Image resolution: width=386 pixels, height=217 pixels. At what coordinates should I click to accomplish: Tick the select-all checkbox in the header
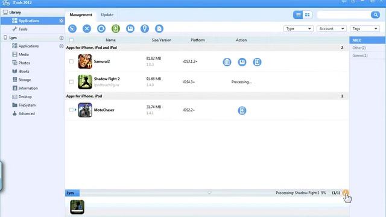pos(71,40)
